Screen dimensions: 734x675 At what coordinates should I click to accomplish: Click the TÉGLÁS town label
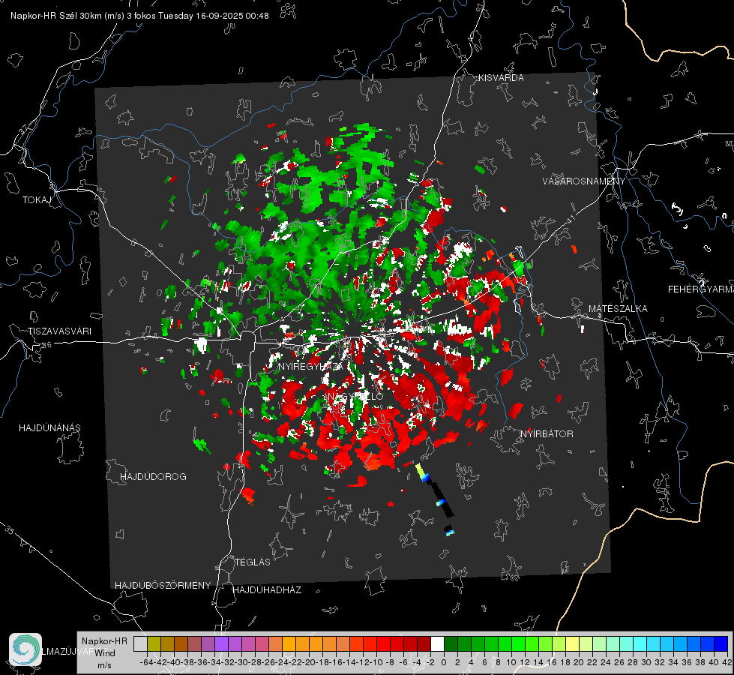point(253,562)
